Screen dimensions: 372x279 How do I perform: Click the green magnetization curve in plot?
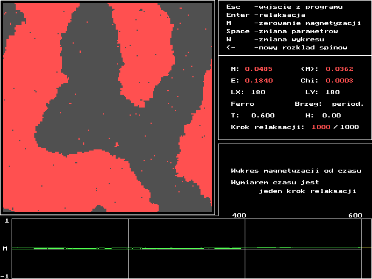pyautogui.click(x=187, y=248)
